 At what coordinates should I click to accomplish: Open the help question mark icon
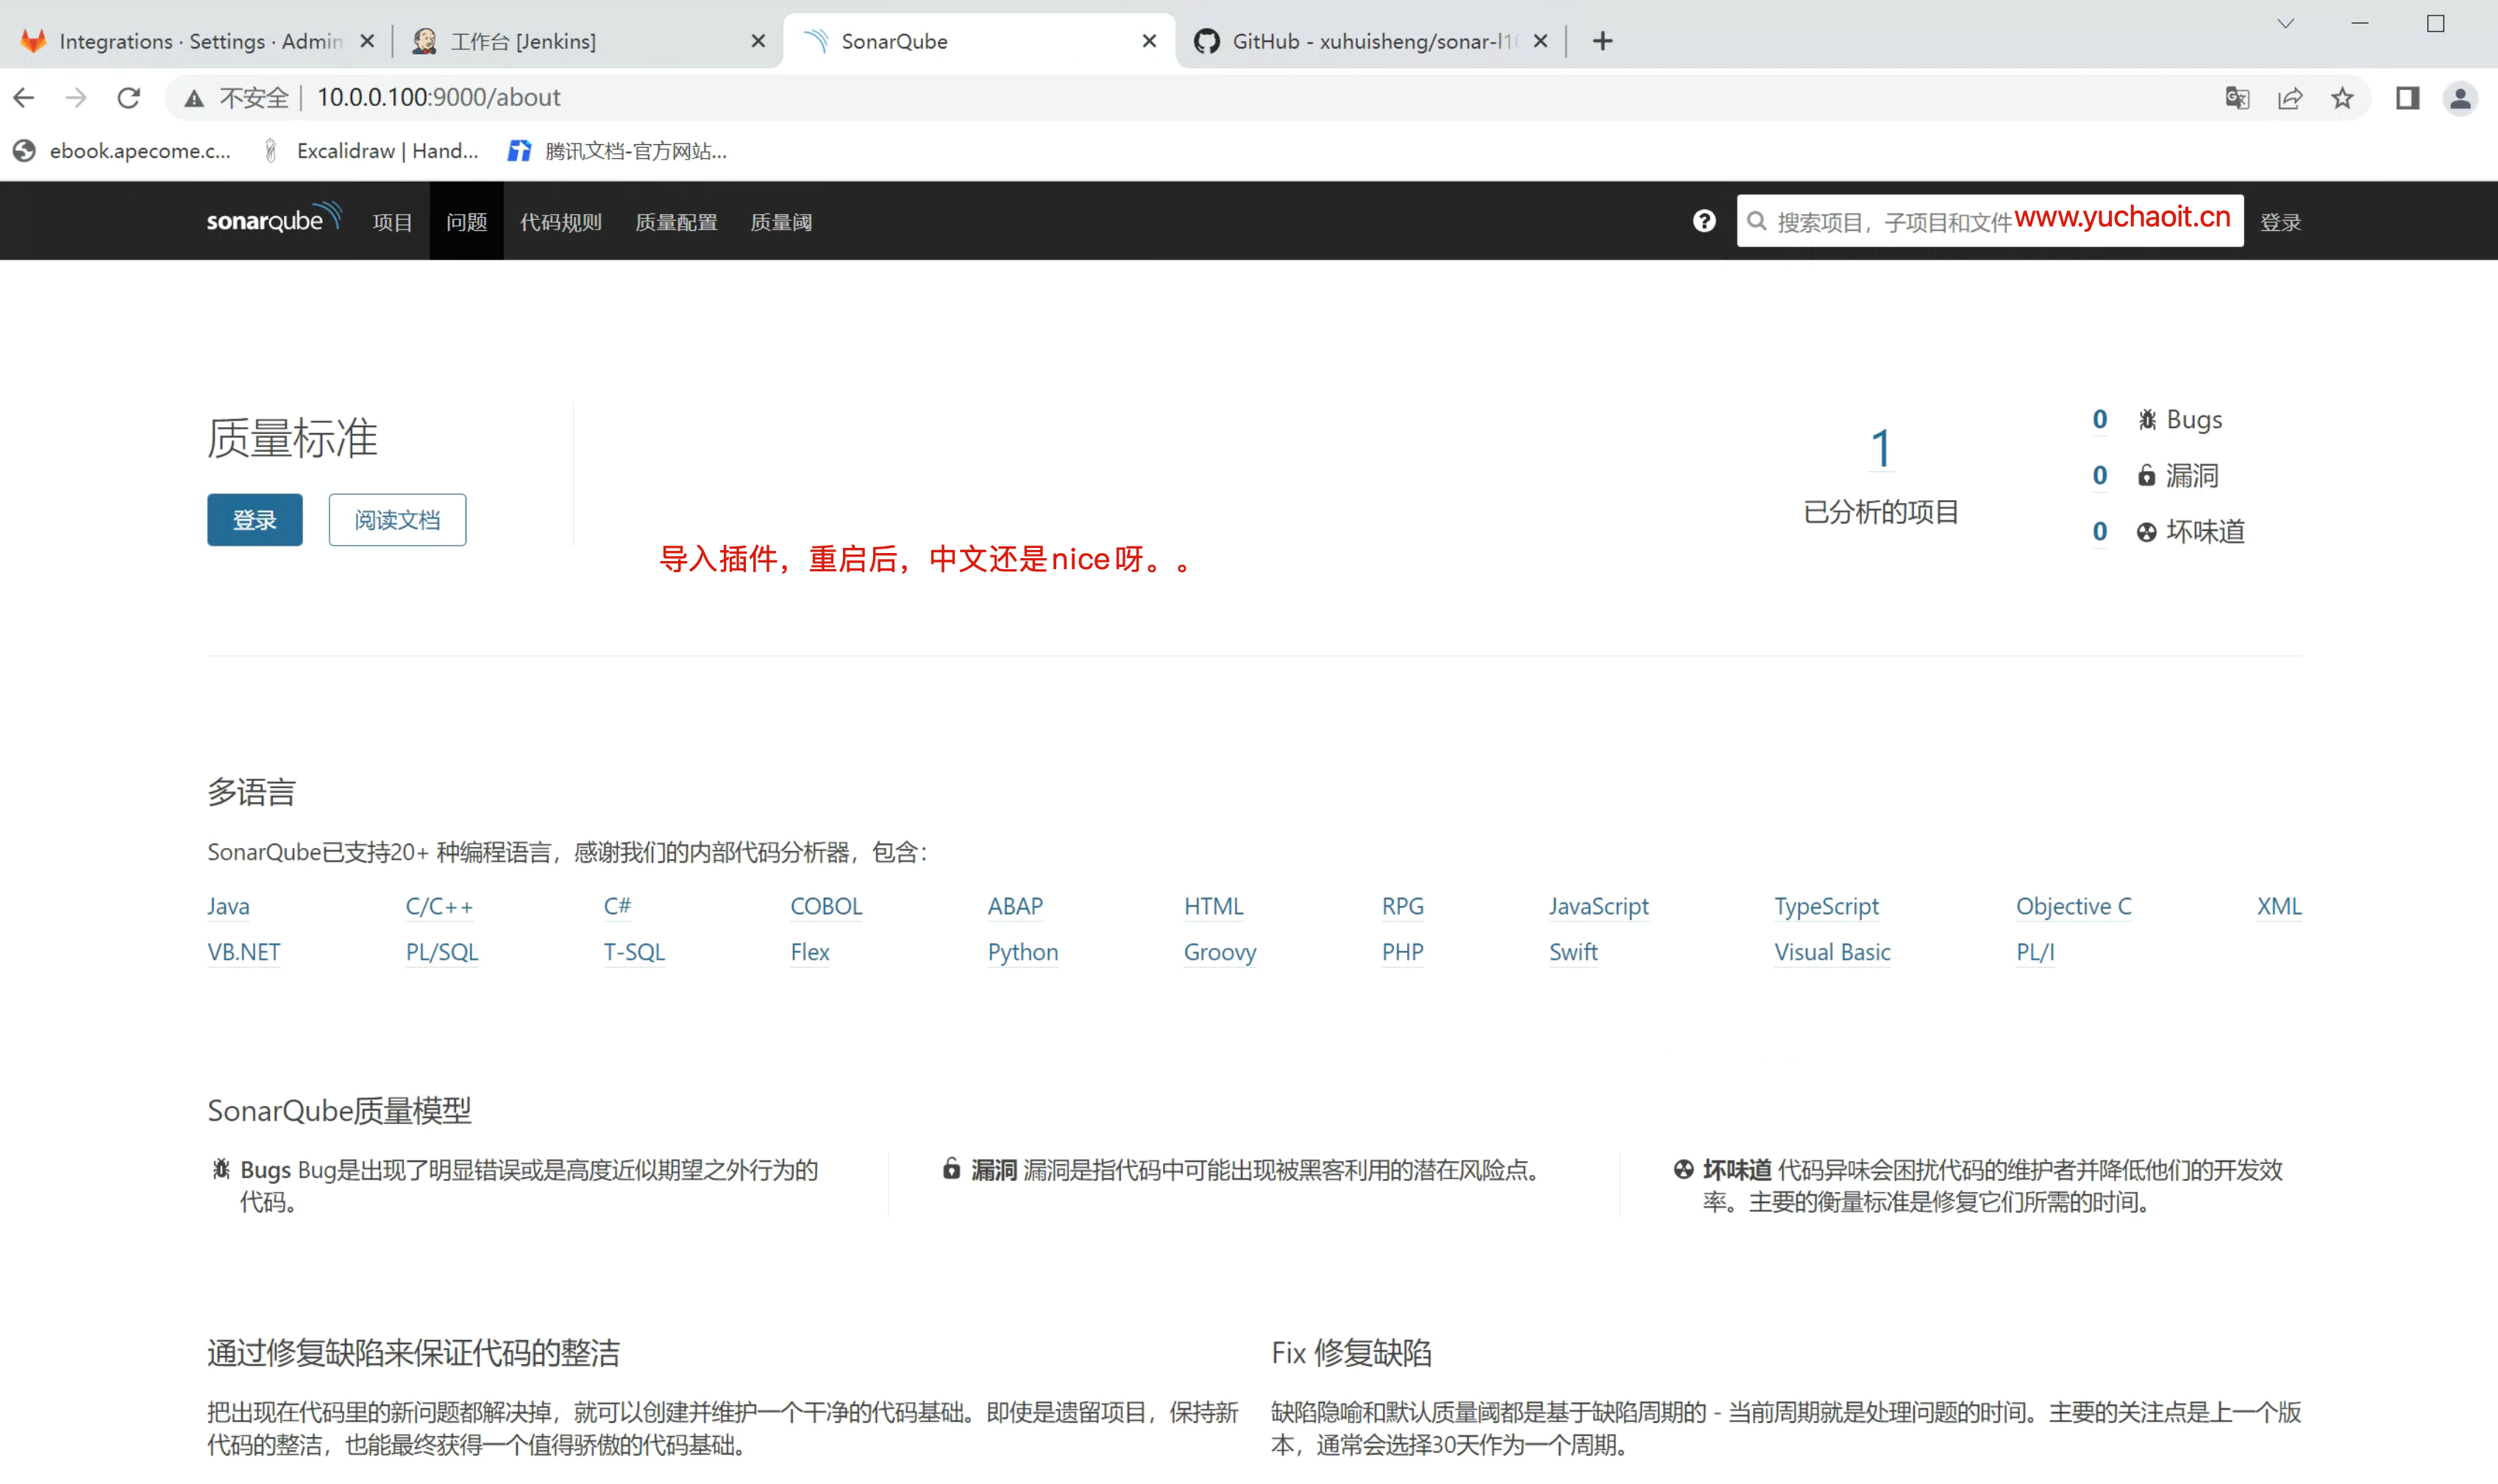[x=1704, y=221]
